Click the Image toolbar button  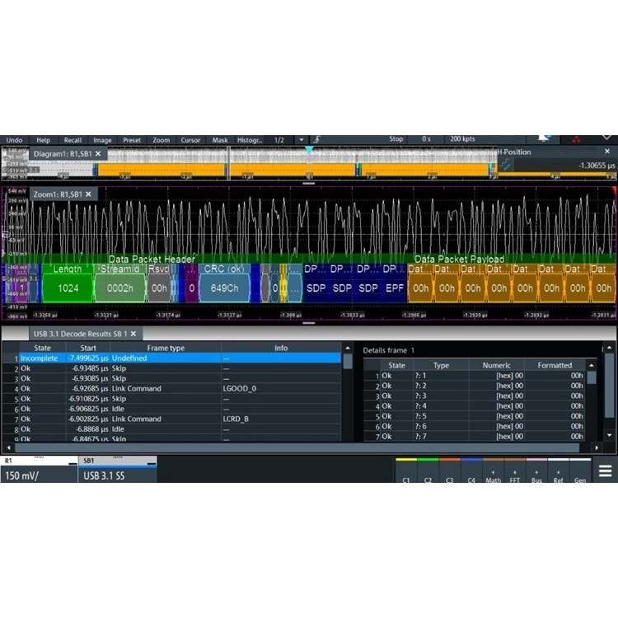click(102, 140)
